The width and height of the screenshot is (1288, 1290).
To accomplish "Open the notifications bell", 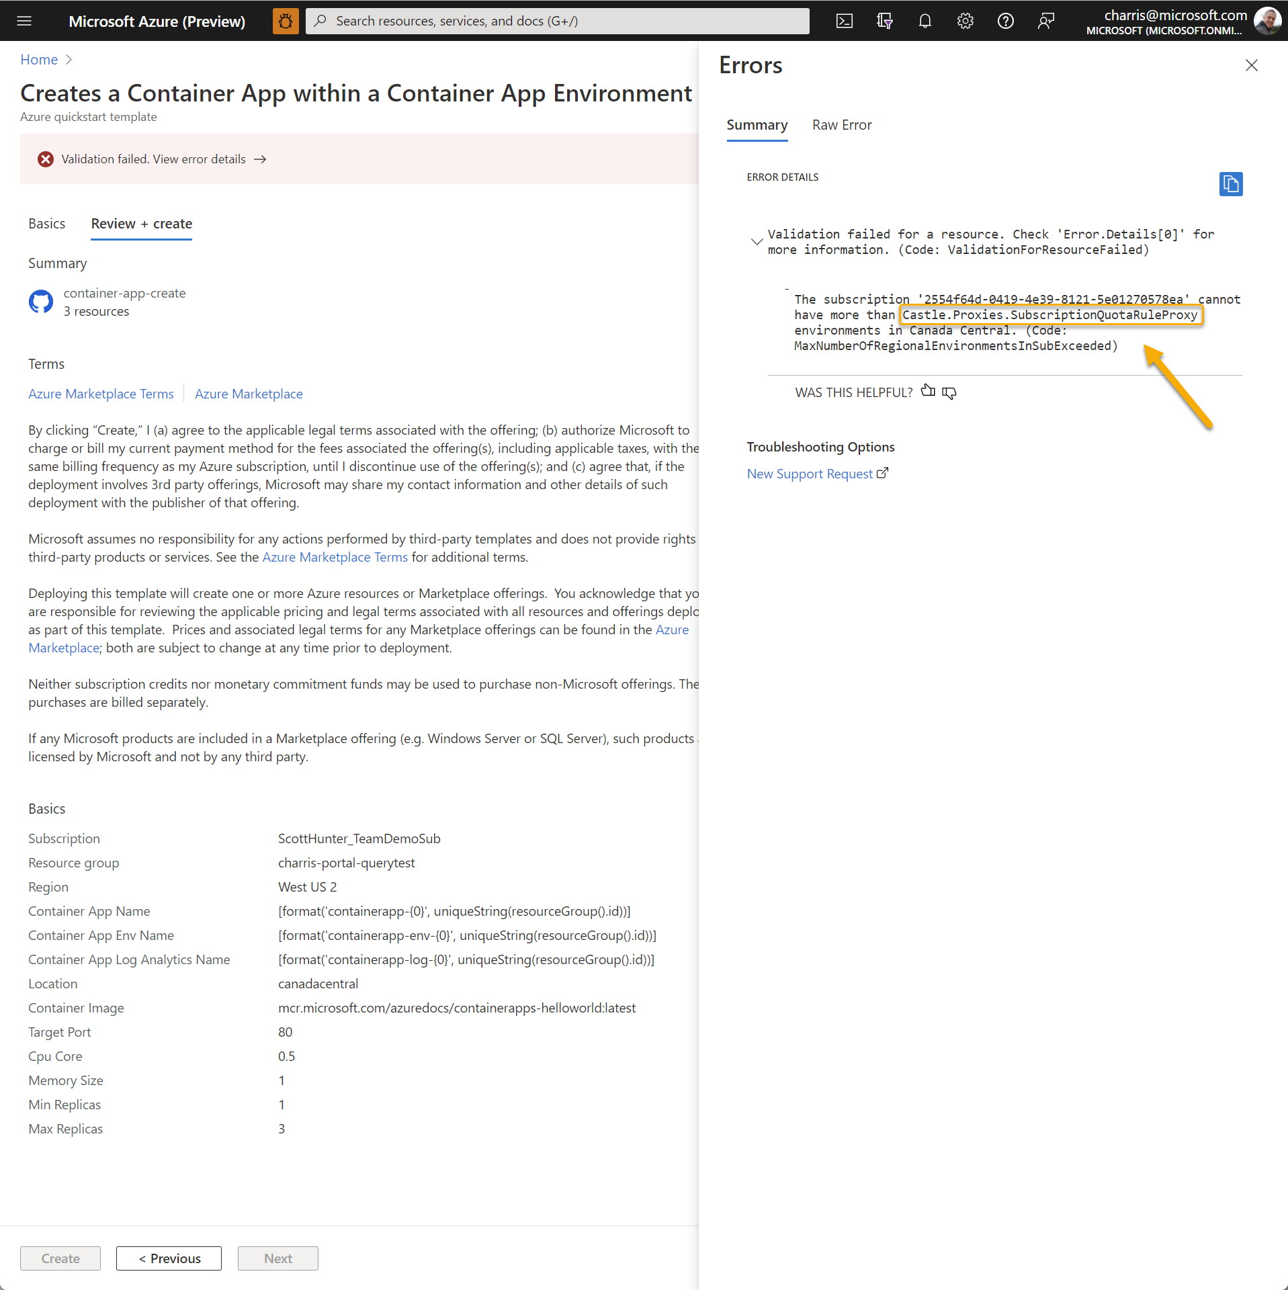I will pos(925,21).
